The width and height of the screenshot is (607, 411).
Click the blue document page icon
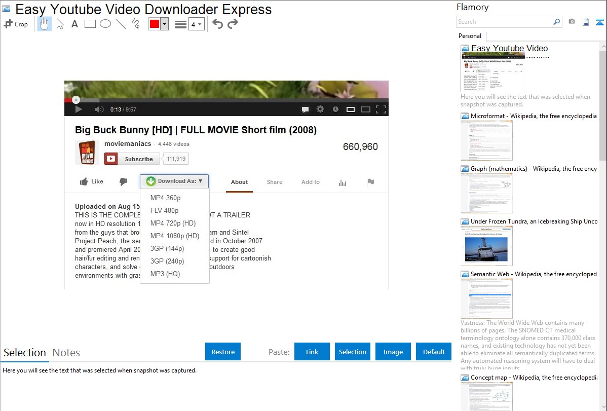tap(586, 22)
